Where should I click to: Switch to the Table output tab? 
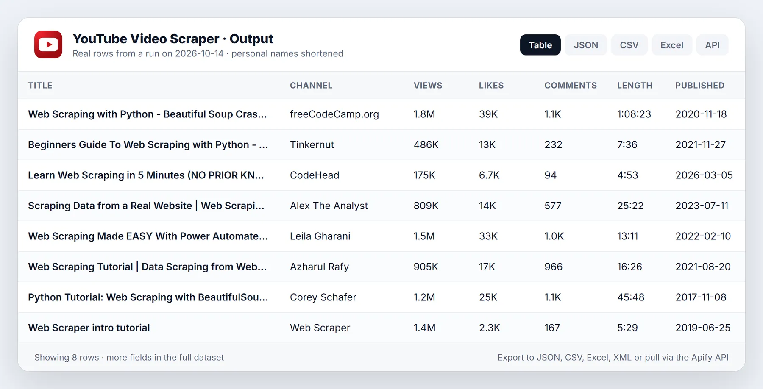540,45
